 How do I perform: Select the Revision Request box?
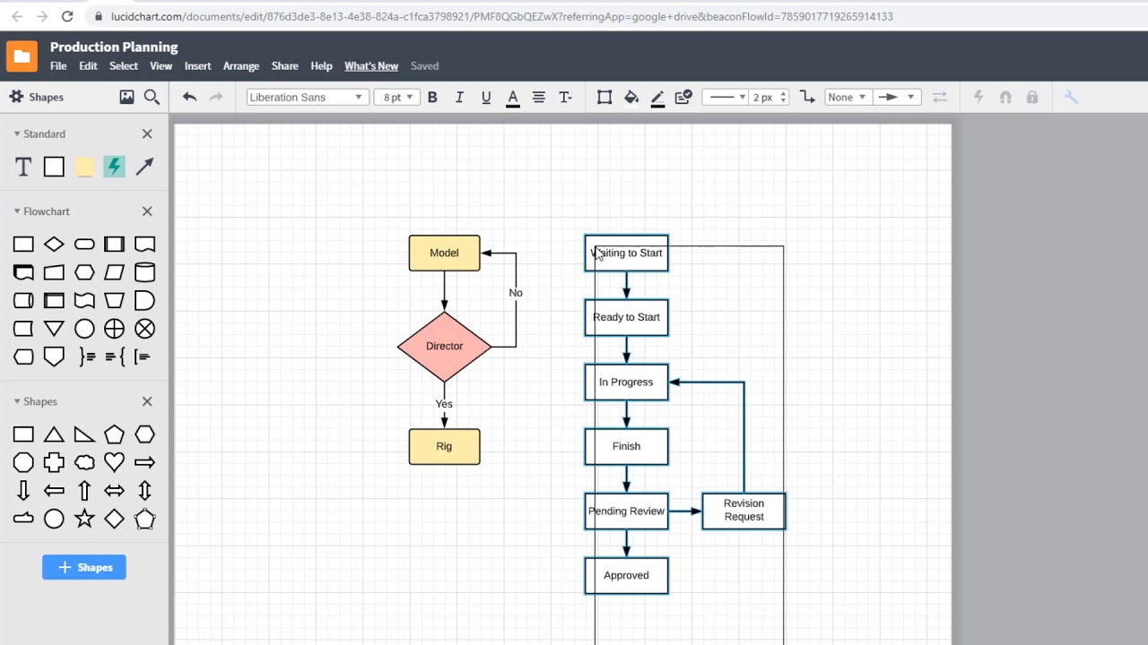coord(744,511)
